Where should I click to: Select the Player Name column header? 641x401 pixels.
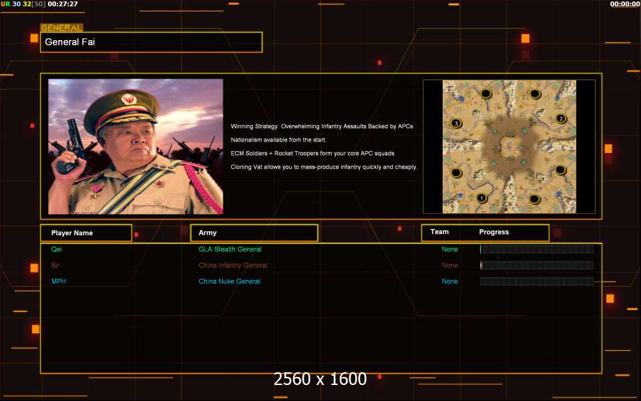click(86, 233)
